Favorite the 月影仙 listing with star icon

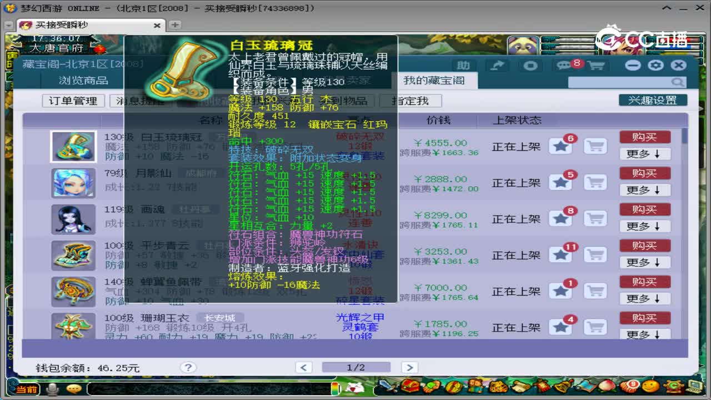tap(560, 183)
